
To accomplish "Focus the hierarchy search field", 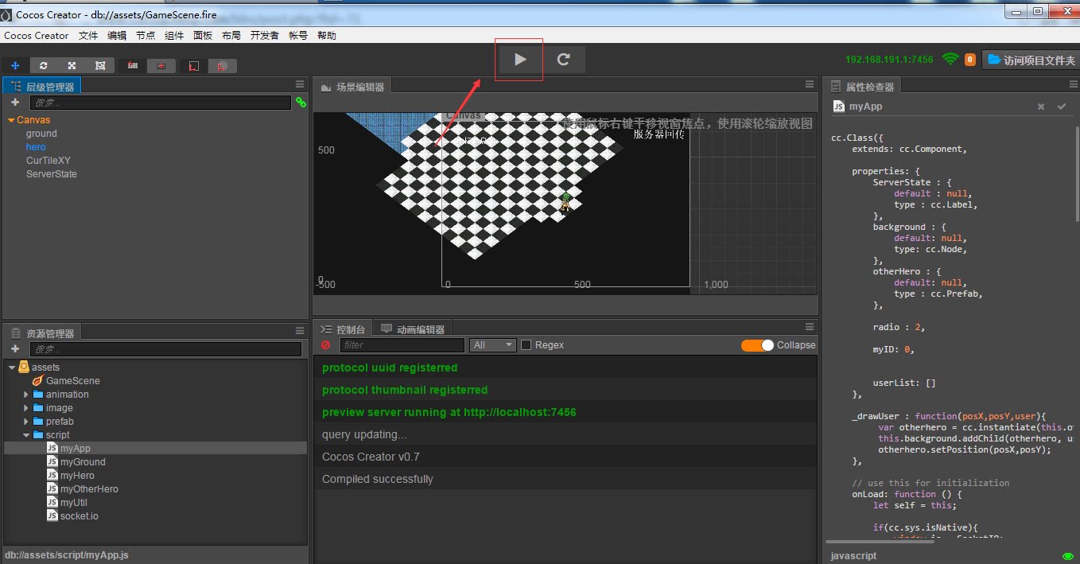I will [161, 103].
